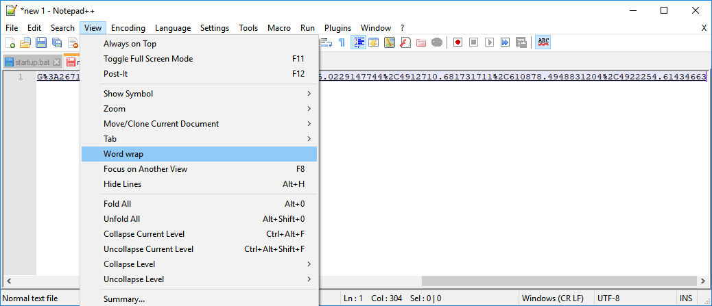Click 'Col : 304' in status bar
This screenshot has width=712, height=306.
point(388,298)
